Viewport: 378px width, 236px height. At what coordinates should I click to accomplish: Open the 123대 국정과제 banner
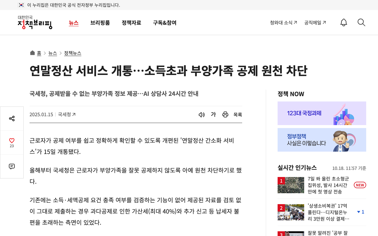(x=322, y=113)
